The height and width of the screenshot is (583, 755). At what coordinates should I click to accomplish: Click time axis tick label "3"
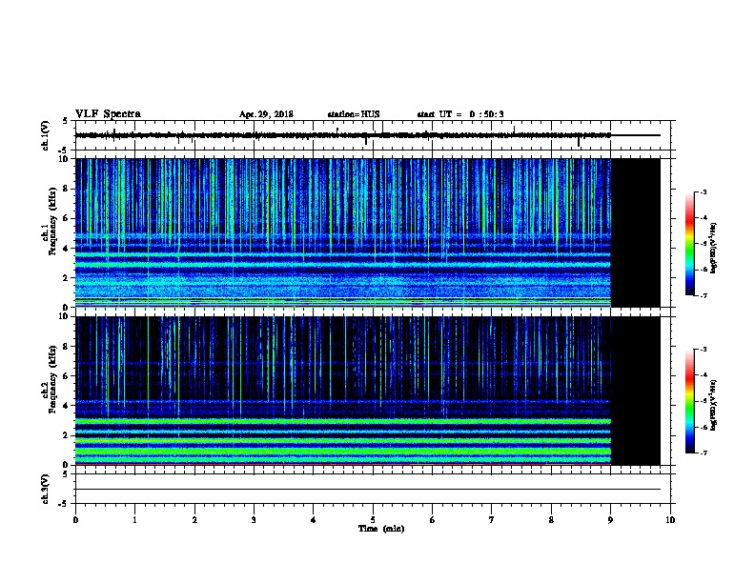click(x=254, y=520)
